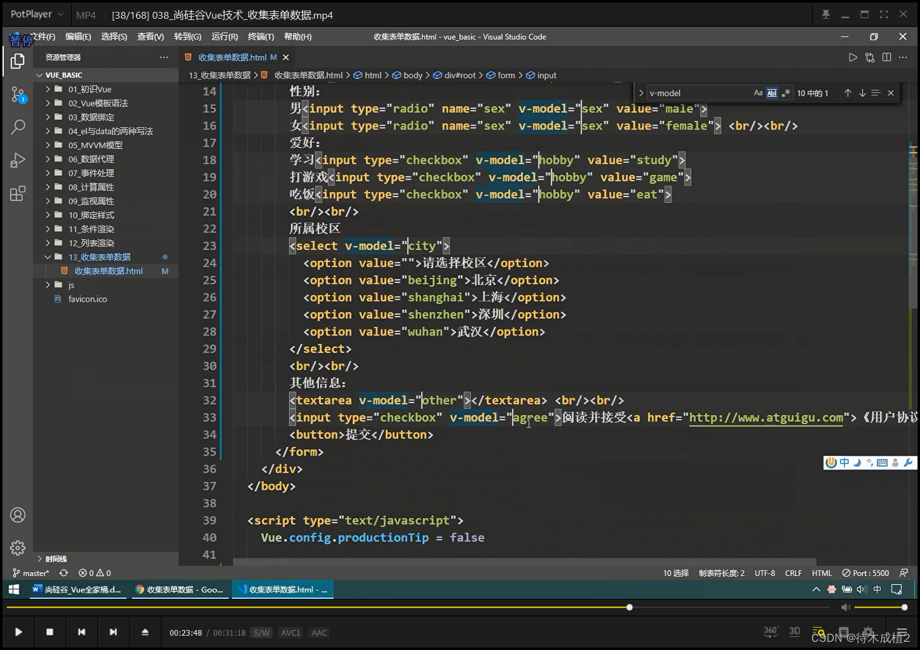This screenshot has width=920, height=650.
Task: Open the Accounts icon in activity bar
Action: pos(17,515)
